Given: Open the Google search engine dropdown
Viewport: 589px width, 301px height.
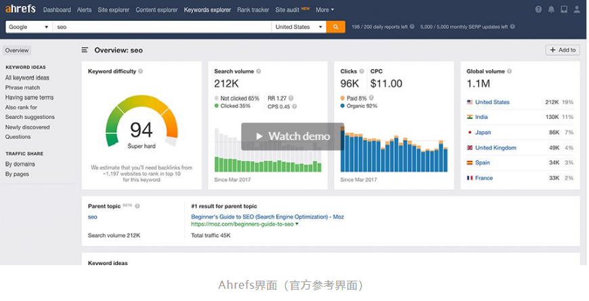Looking at the screenshot, I should pos(29,26).
